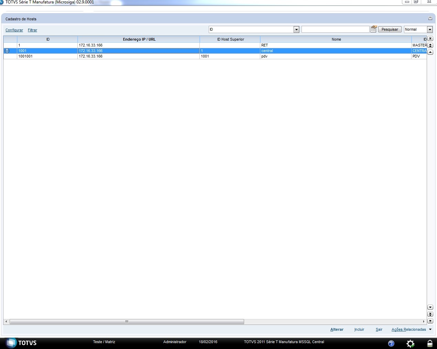The height and width of the screenshot is (349, 437).
Task: Click Alterar to edit selected host
Action: pyautogui.click(x=337, y=330)
